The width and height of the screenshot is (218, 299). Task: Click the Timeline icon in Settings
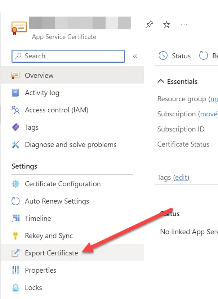(x=15, y=218)
